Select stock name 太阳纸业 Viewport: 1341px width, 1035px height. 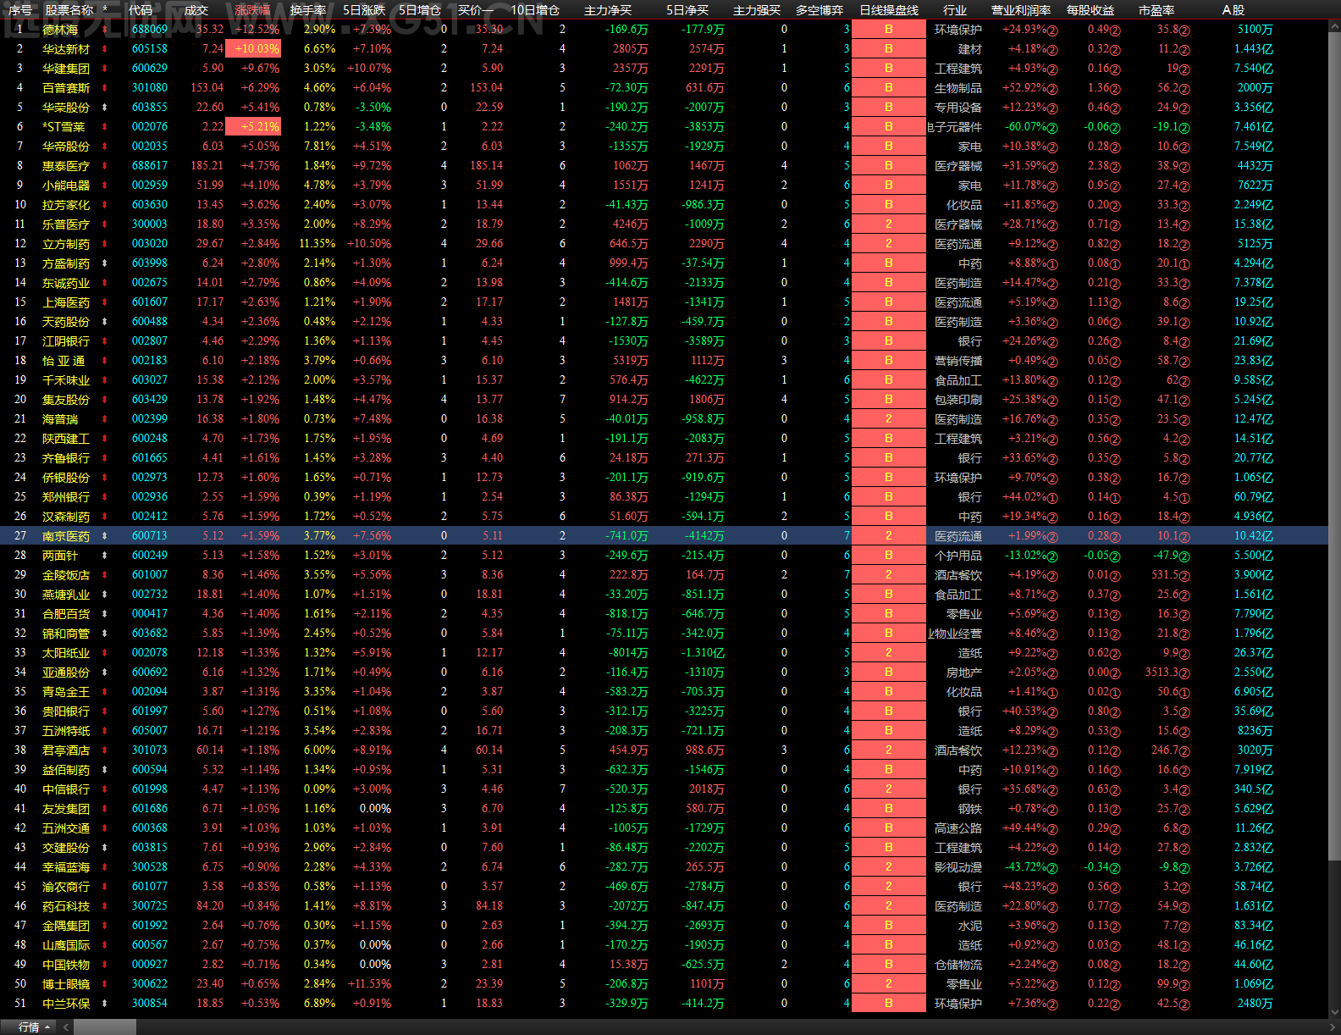tap(66, 653)
